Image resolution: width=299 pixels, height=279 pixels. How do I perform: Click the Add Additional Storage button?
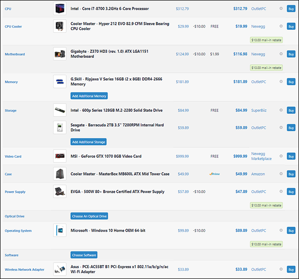click(88, 142)
